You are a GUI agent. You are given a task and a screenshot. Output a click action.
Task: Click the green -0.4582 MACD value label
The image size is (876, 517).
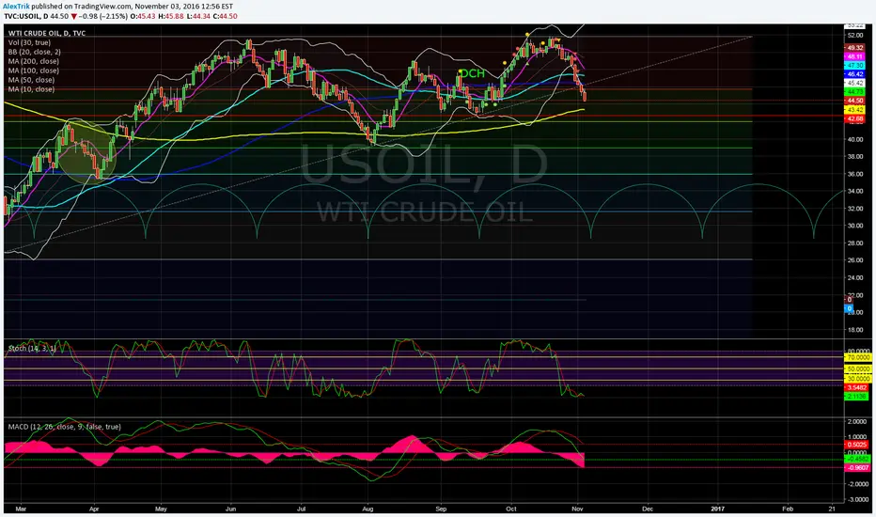[x=857, y=459]
